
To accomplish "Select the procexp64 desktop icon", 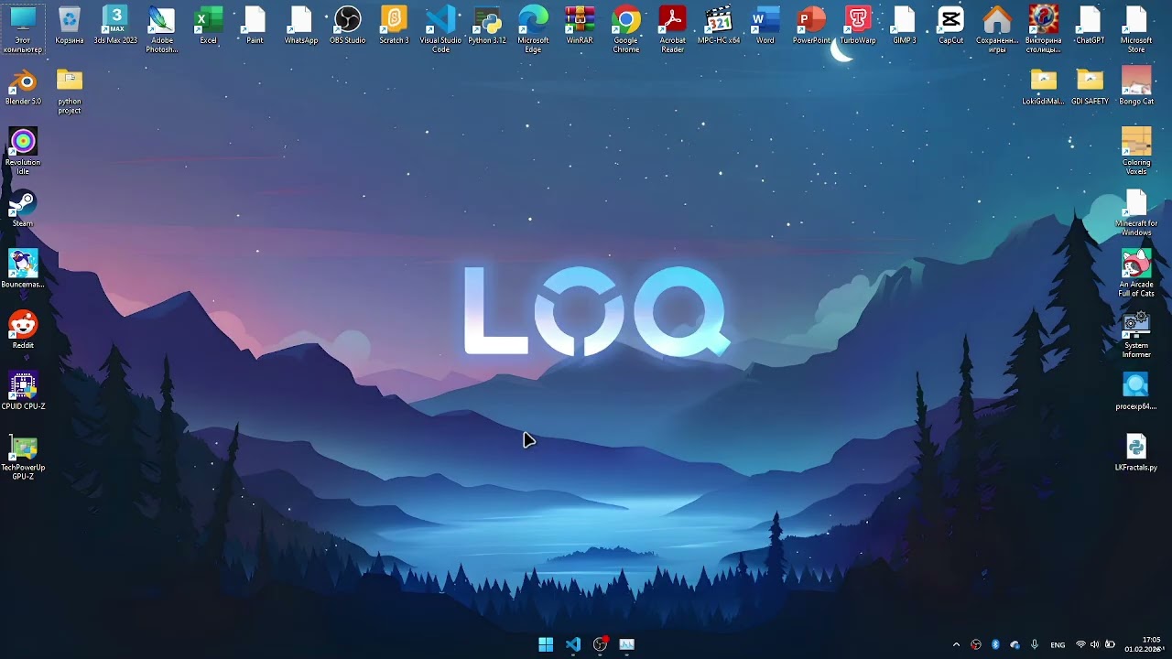I will (1136, 392).
